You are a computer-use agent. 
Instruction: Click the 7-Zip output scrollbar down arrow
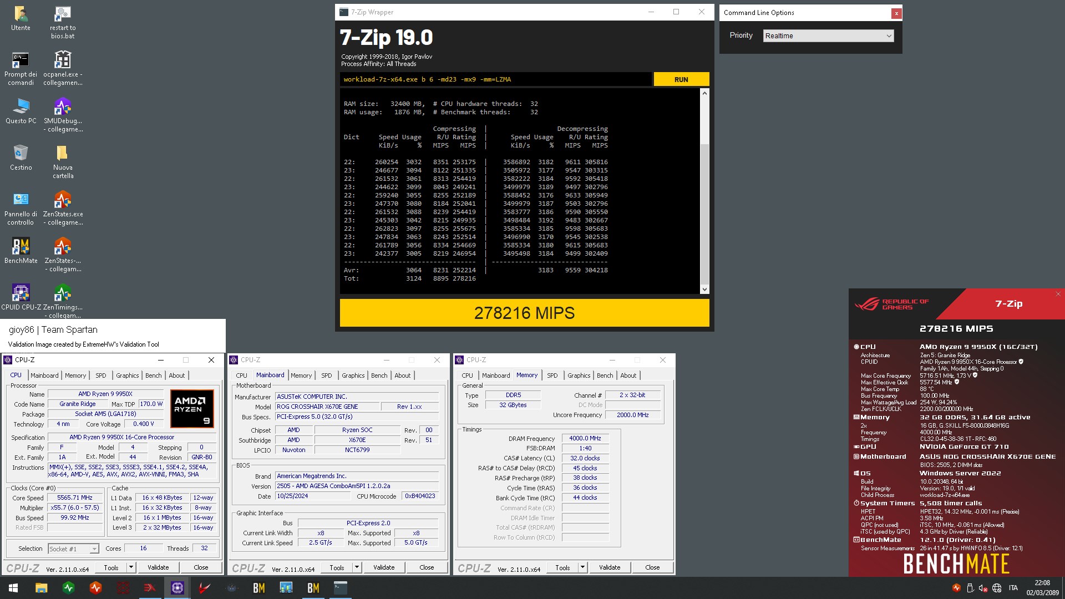(704, 289)
